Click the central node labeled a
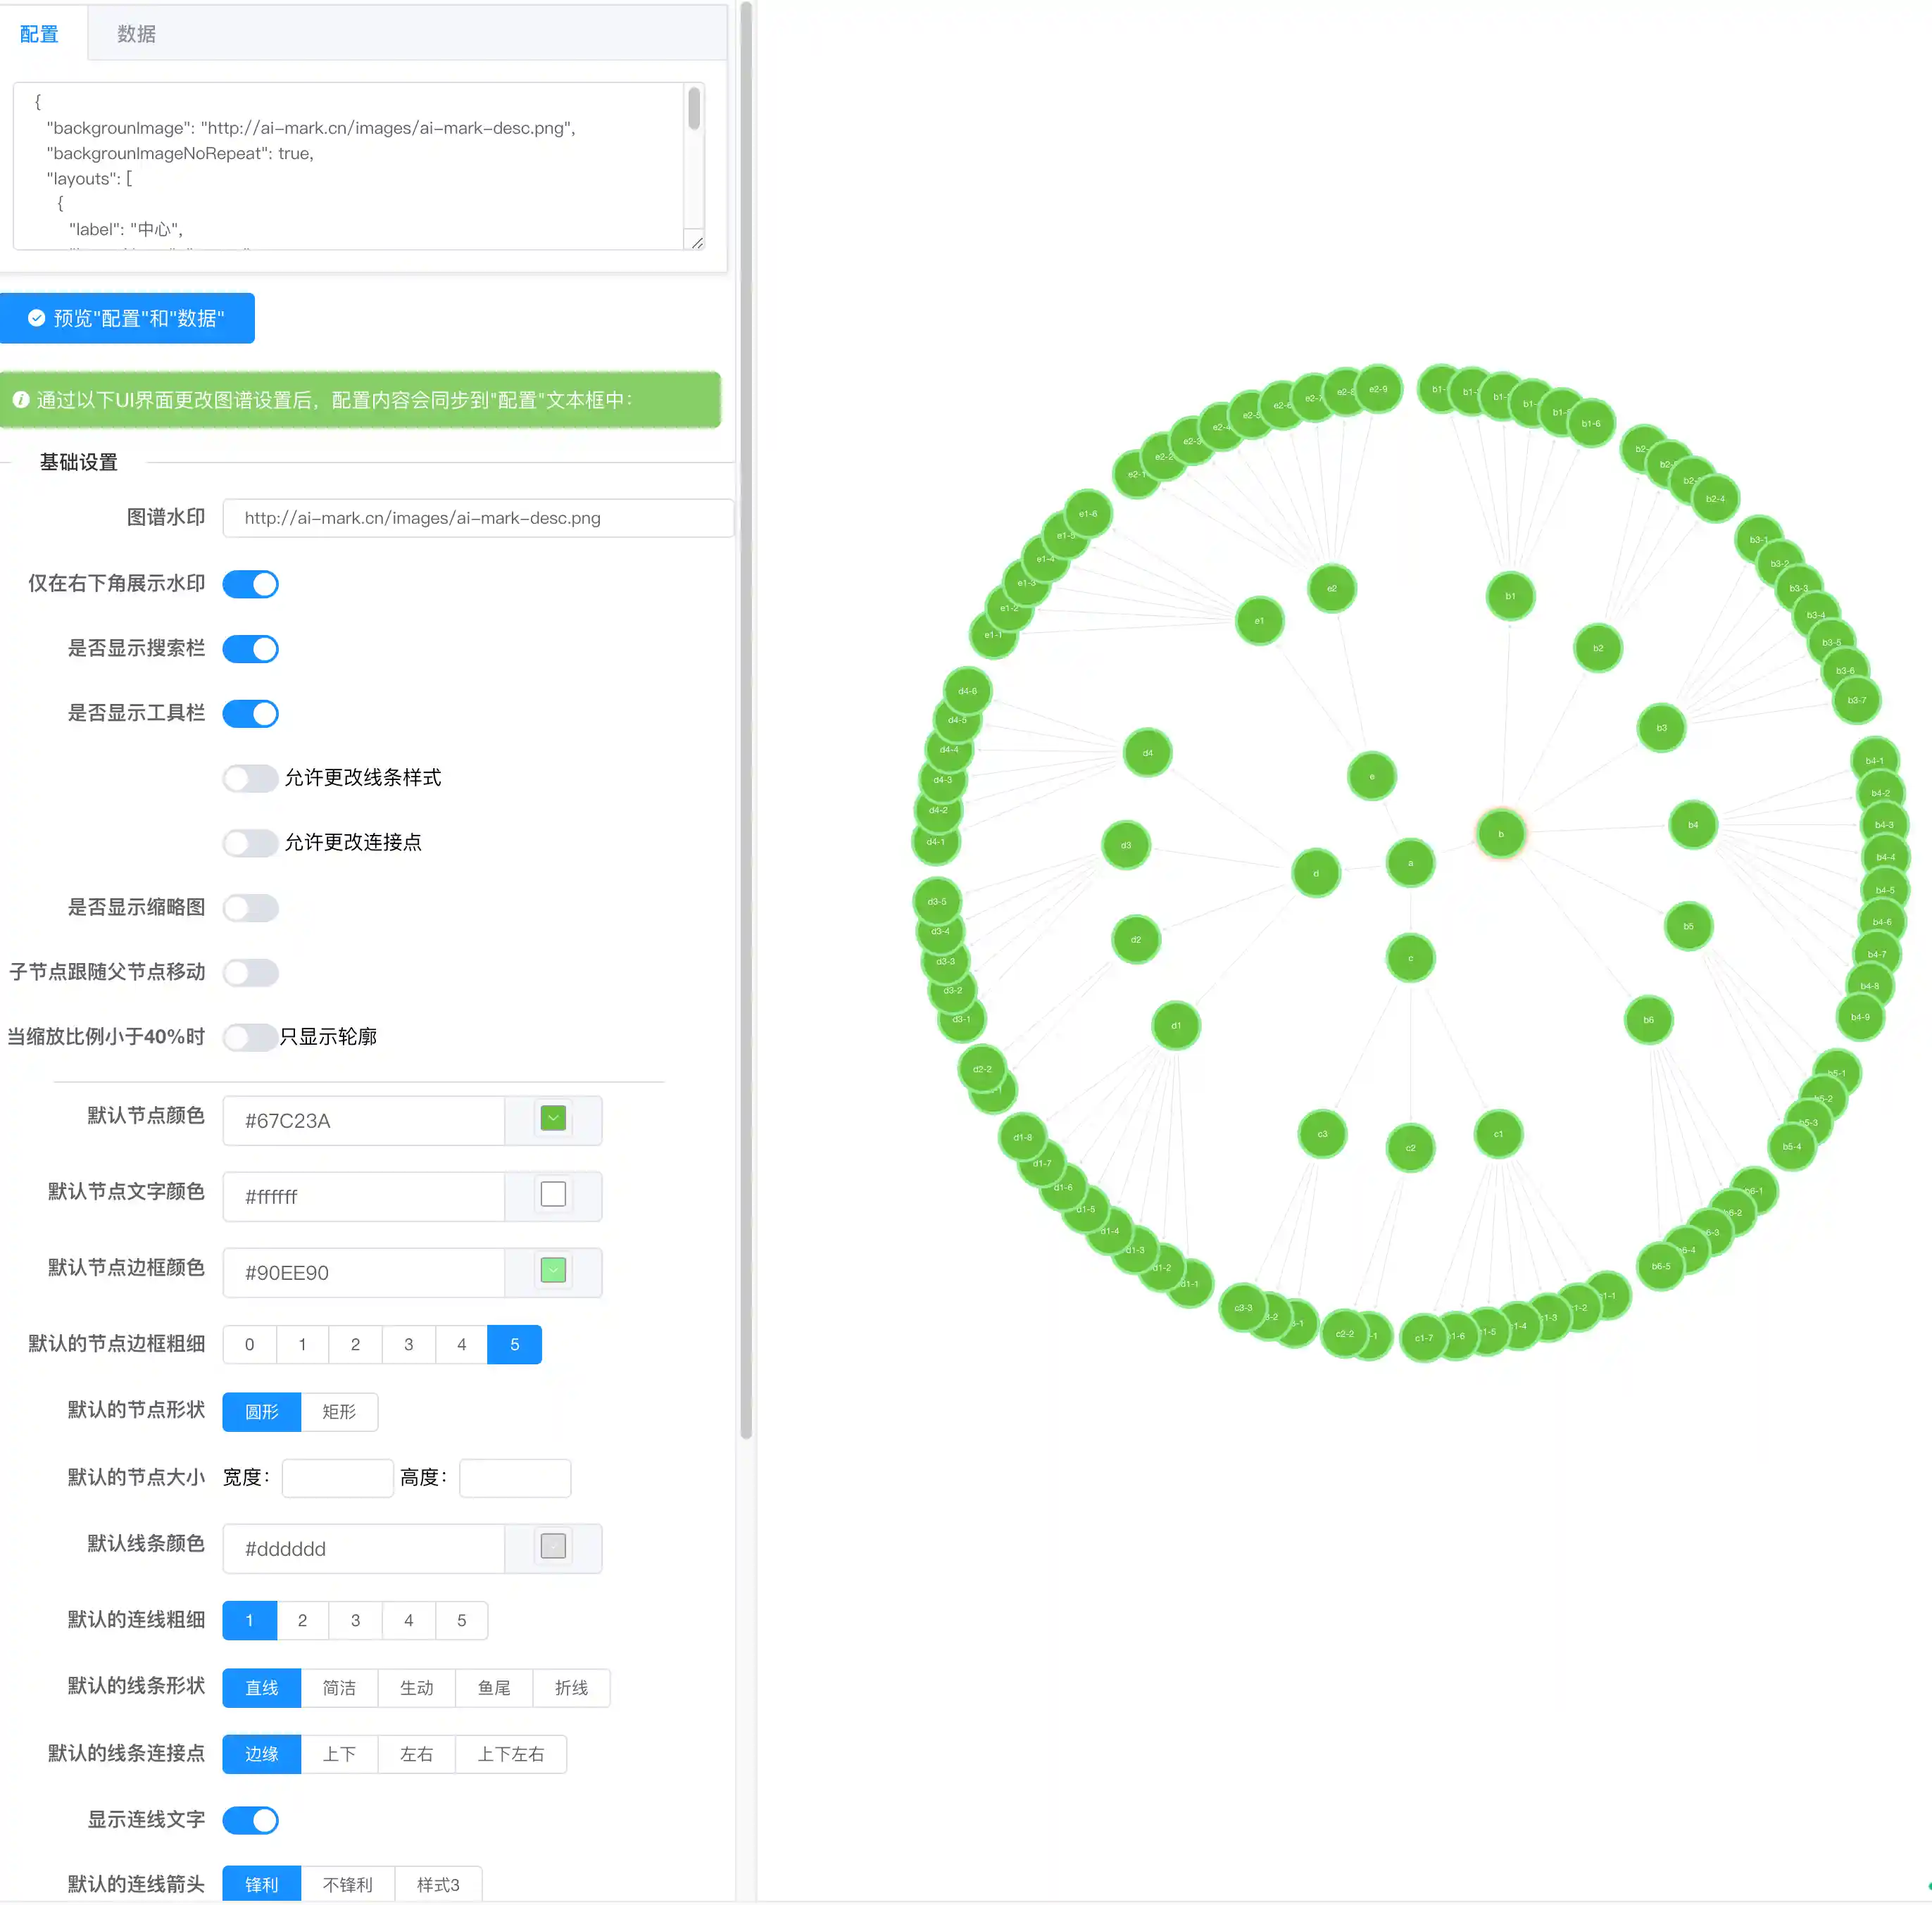The image size is (1932, 1905). pos(1410,863)
